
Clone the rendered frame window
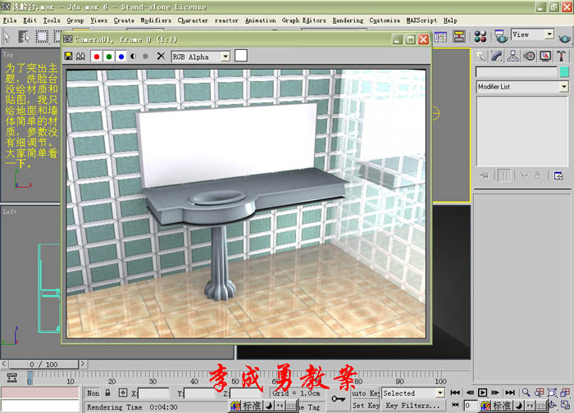(80, 56)
